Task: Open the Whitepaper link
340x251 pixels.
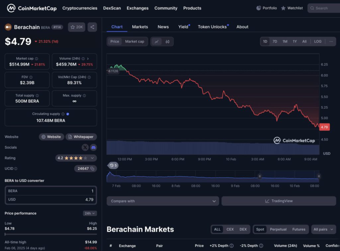Action: pyautogui.click(x=81, y=137)
